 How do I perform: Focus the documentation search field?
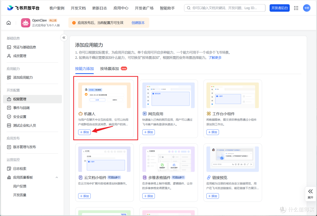[225, 8]
